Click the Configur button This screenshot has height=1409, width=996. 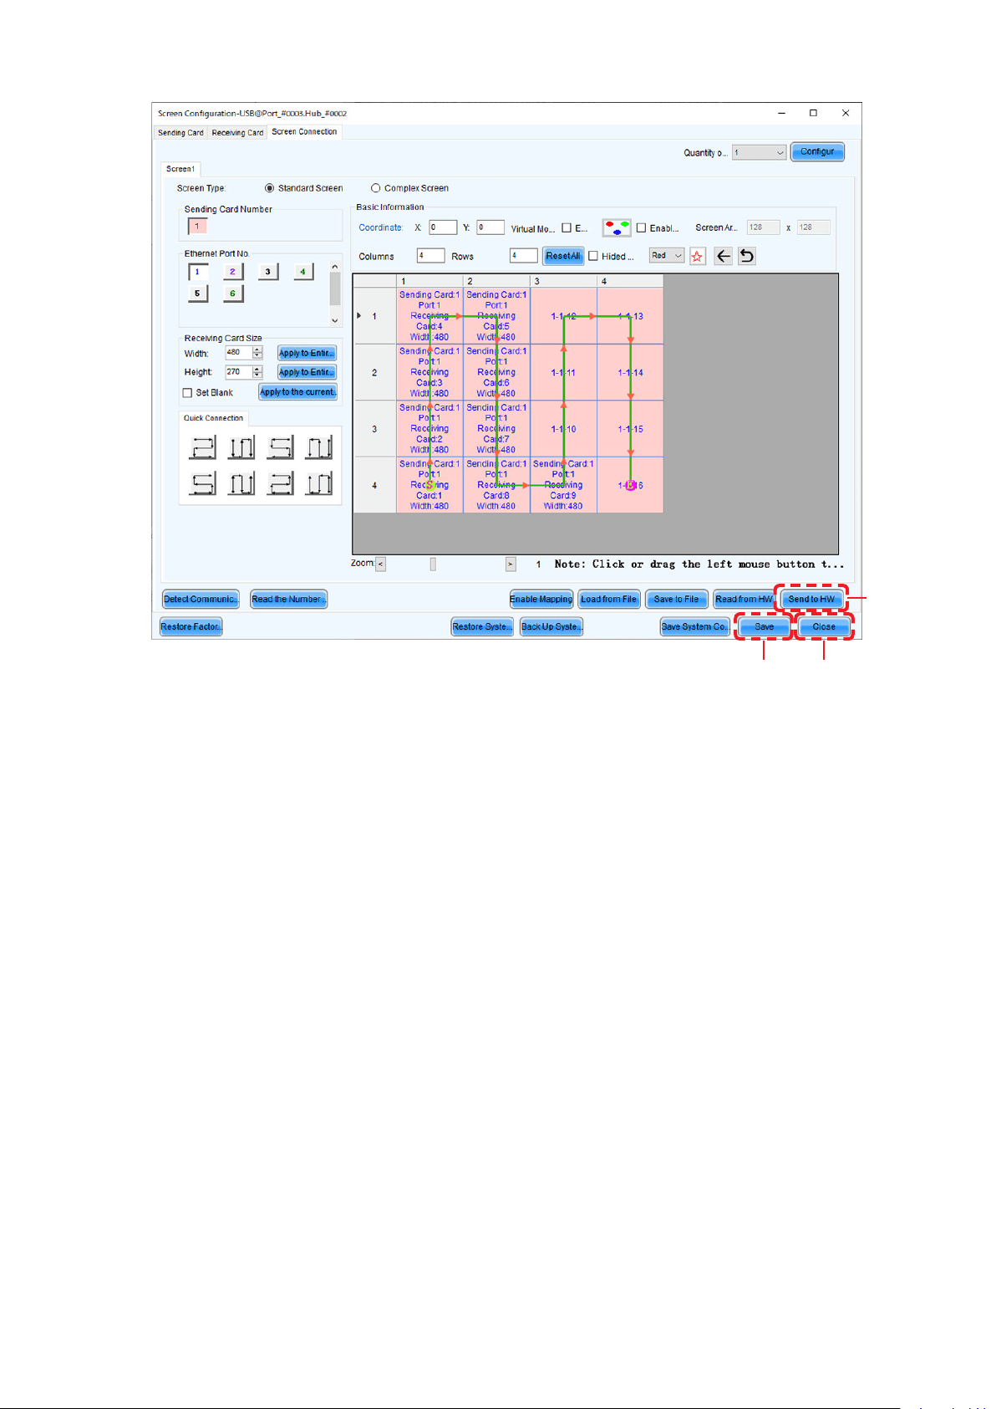pyautogui.click(x=817, y=152)
